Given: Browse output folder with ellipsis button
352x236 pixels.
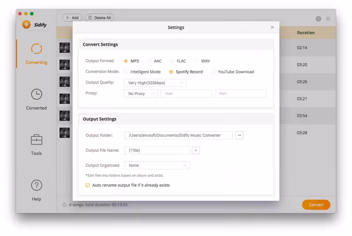Looking at the screenshot, I should [x=239, y=135].
